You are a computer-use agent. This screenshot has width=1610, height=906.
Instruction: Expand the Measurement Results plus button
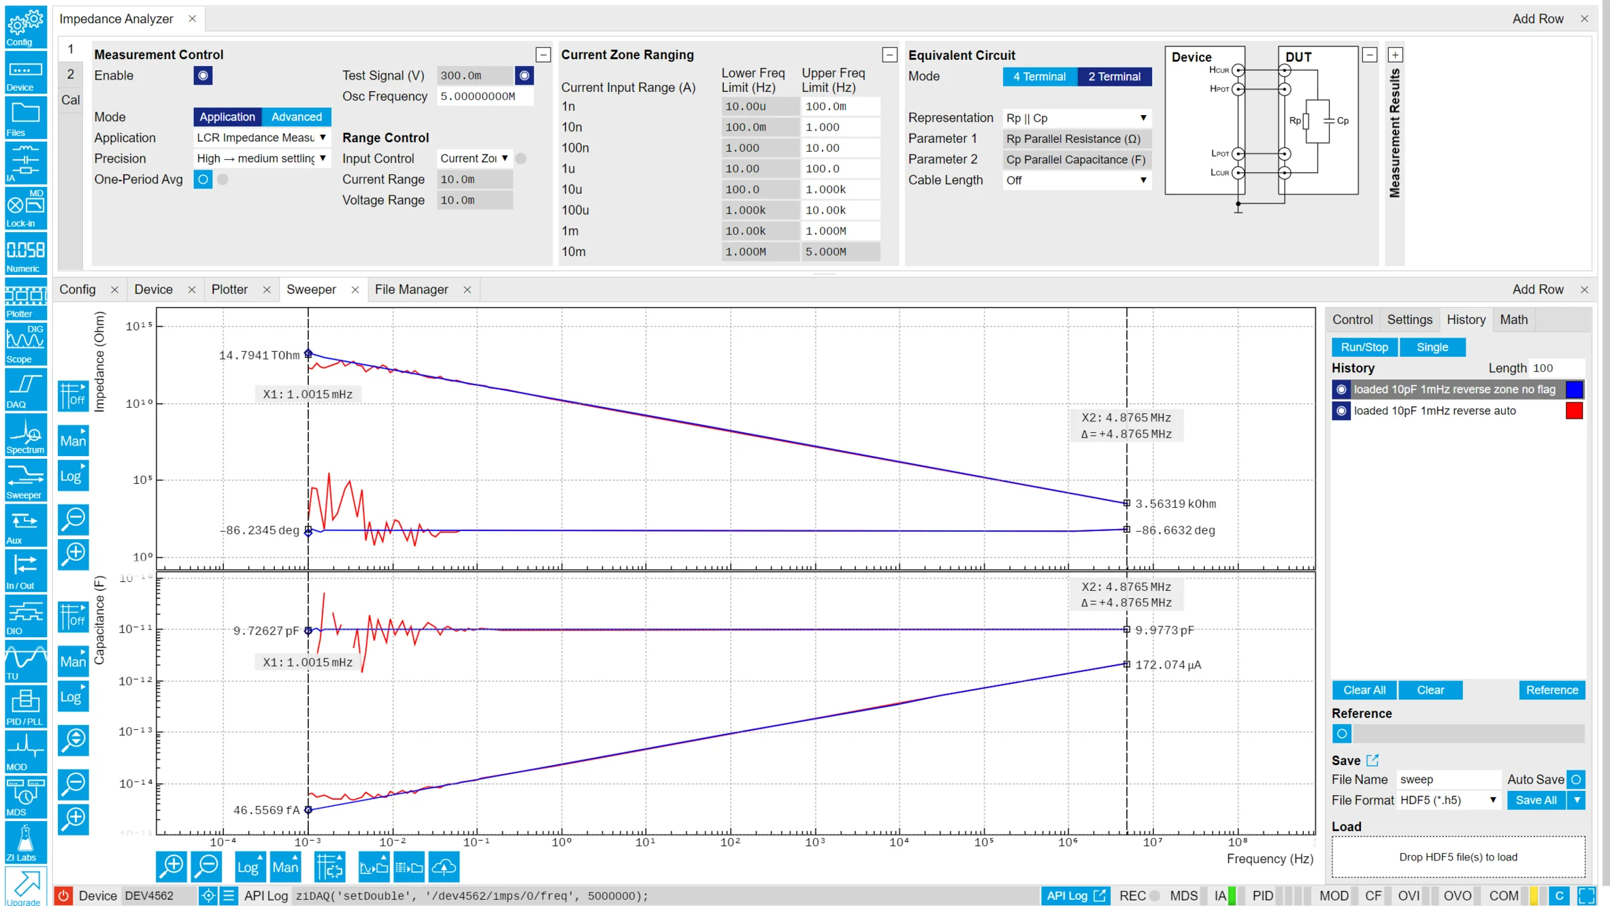(x=1395, y=54)
